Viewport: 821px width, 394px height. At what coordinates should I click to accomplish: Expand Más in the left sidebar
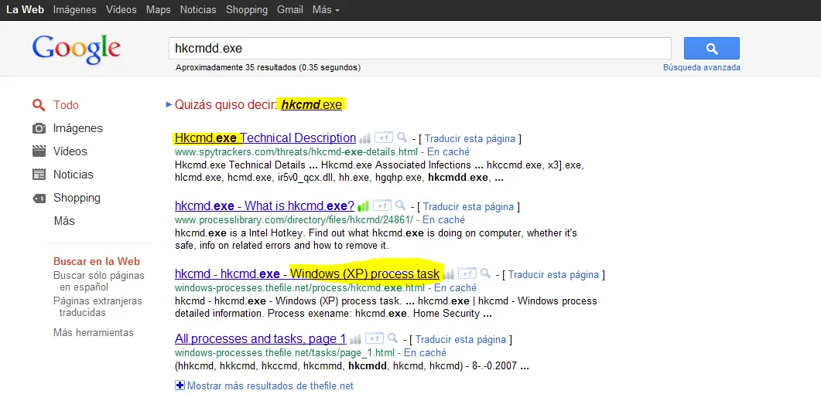(x=64, y=221)
